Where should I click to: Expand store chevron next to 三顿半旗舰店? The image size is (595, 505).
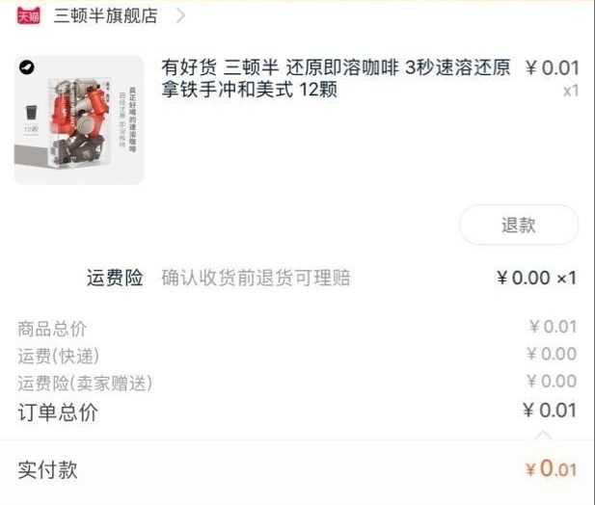click(181, 16)
